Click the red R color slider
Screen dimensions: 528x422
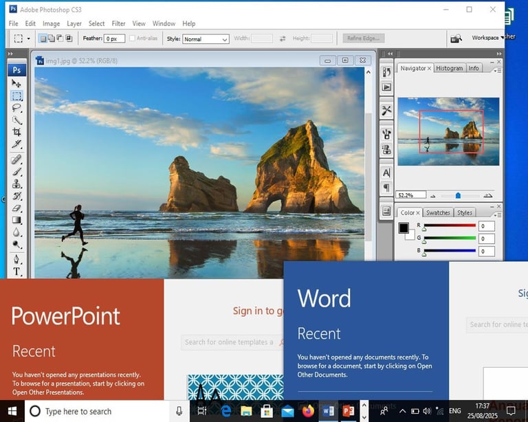click(450, 225)
